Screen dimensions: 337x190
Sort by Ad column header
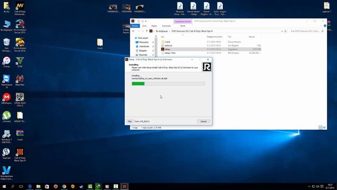(162, 37)
